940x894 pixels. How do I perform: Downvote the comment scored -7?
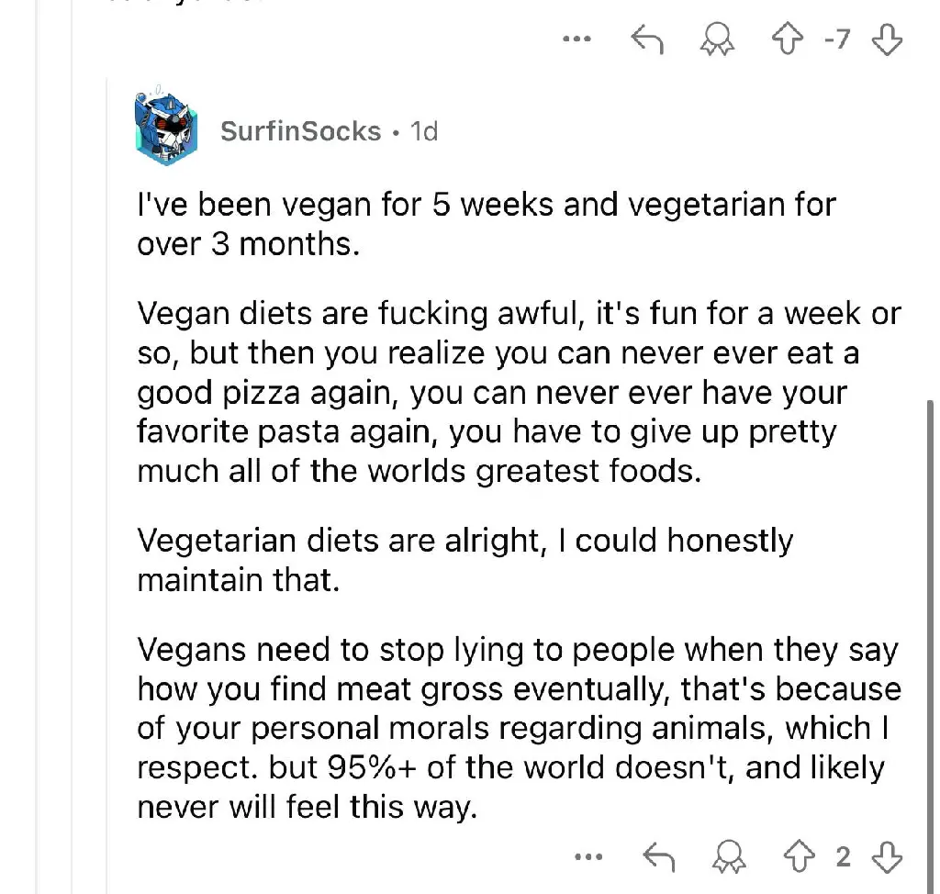click(x=888, y=39)
